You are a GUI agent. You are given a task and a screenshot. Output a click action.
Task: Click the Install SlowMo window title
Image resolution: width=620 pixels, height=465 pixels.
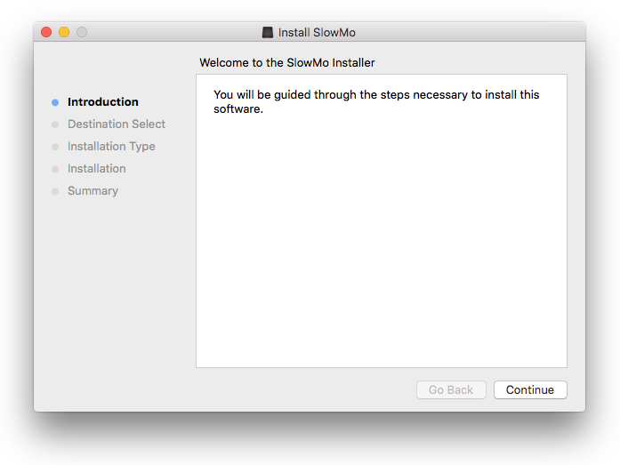[317, 33]
